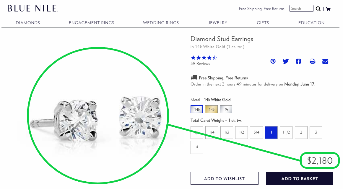Choose the 2 carat total weight

click(x=301, y=132)
